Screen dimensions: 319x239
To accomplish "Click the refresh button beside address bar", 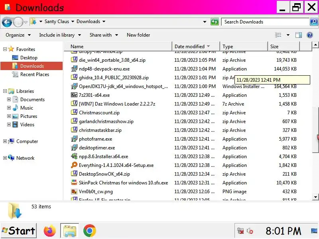I will (215, 22).
